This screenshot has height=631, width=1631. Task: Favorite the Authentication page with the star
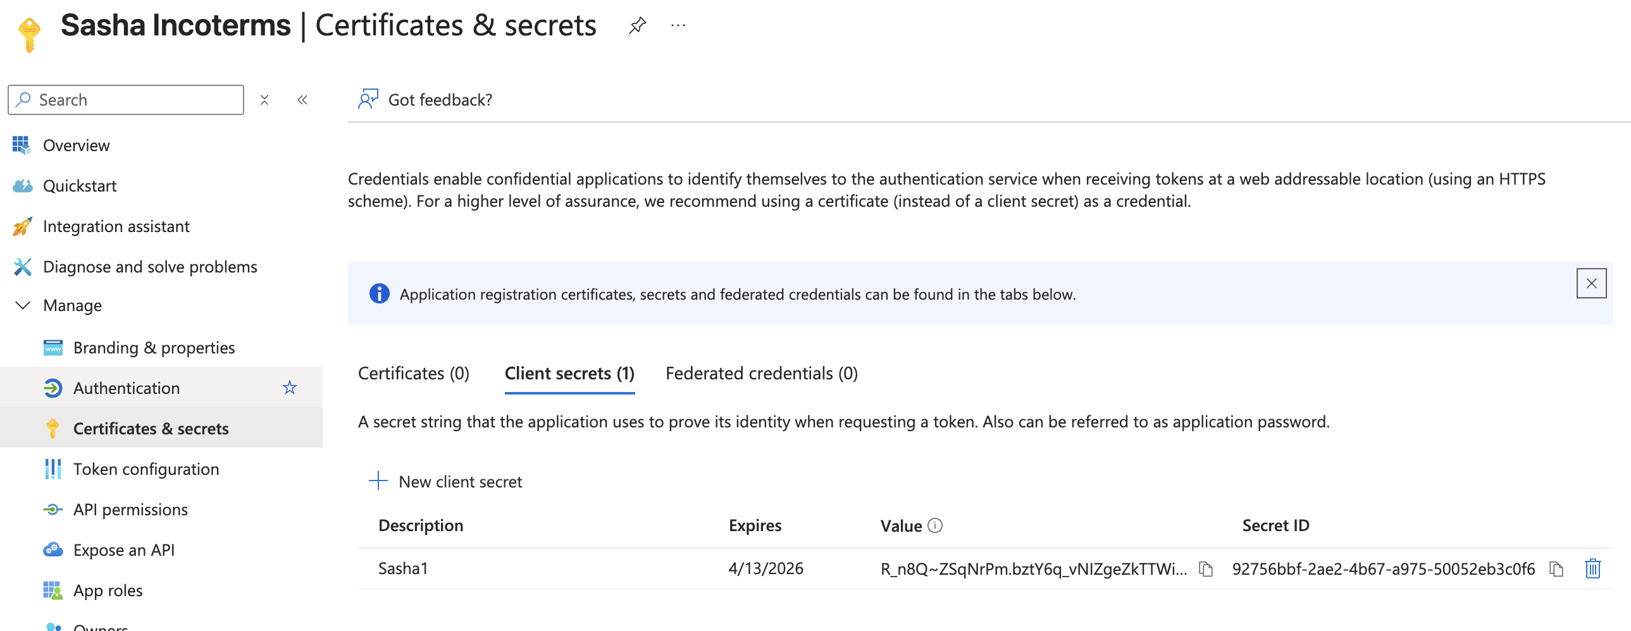(289, 388)
